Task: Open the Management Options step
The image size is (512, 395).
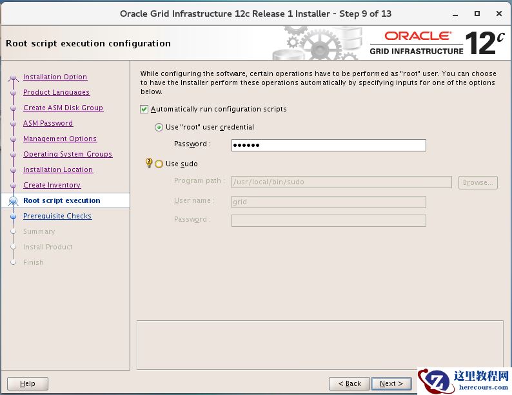Action: [x=60, y=139]
